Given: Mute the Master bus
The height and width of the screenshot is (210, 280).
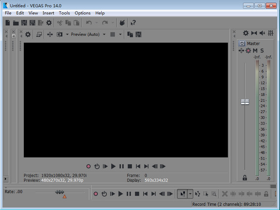Looking at the screenshot, I should click(x=255, y=50).
